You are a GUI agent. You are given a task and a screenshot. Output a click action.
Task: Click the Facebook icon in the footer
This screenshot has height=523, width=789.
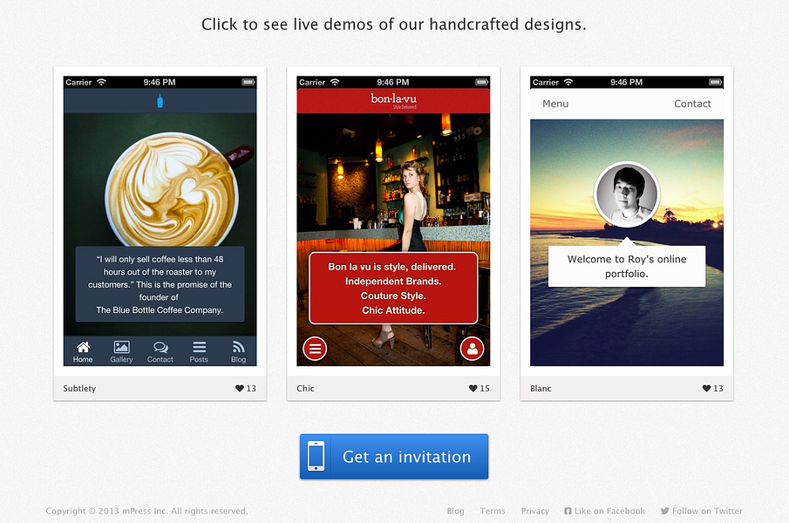click(568, 511)
